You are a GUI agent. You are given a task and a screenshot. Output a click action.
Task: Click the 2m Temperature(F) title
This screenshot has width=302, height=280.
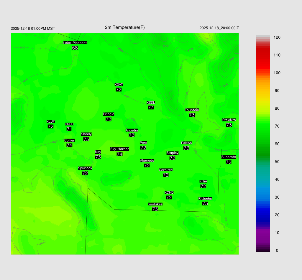point(125,27)
